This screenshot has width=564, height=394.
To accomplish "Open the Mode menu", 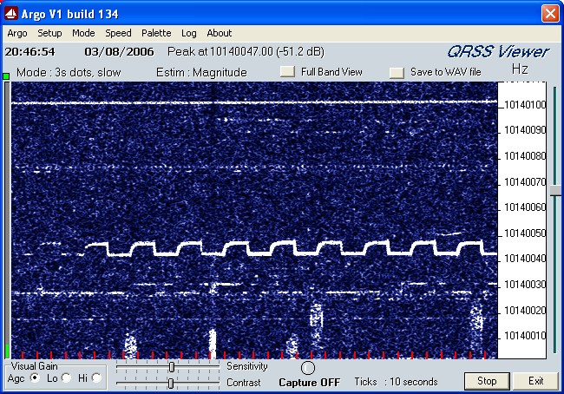I will click(x=84, y=33).
